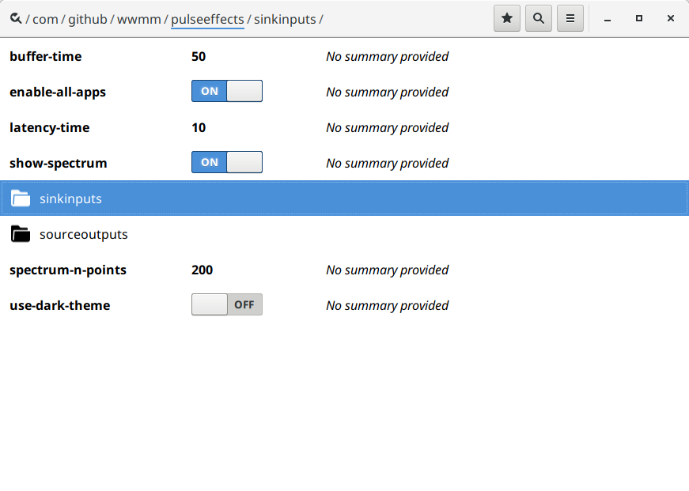
Task: Toggle show-spectrum switch off
Action: (x=227, y=162)
